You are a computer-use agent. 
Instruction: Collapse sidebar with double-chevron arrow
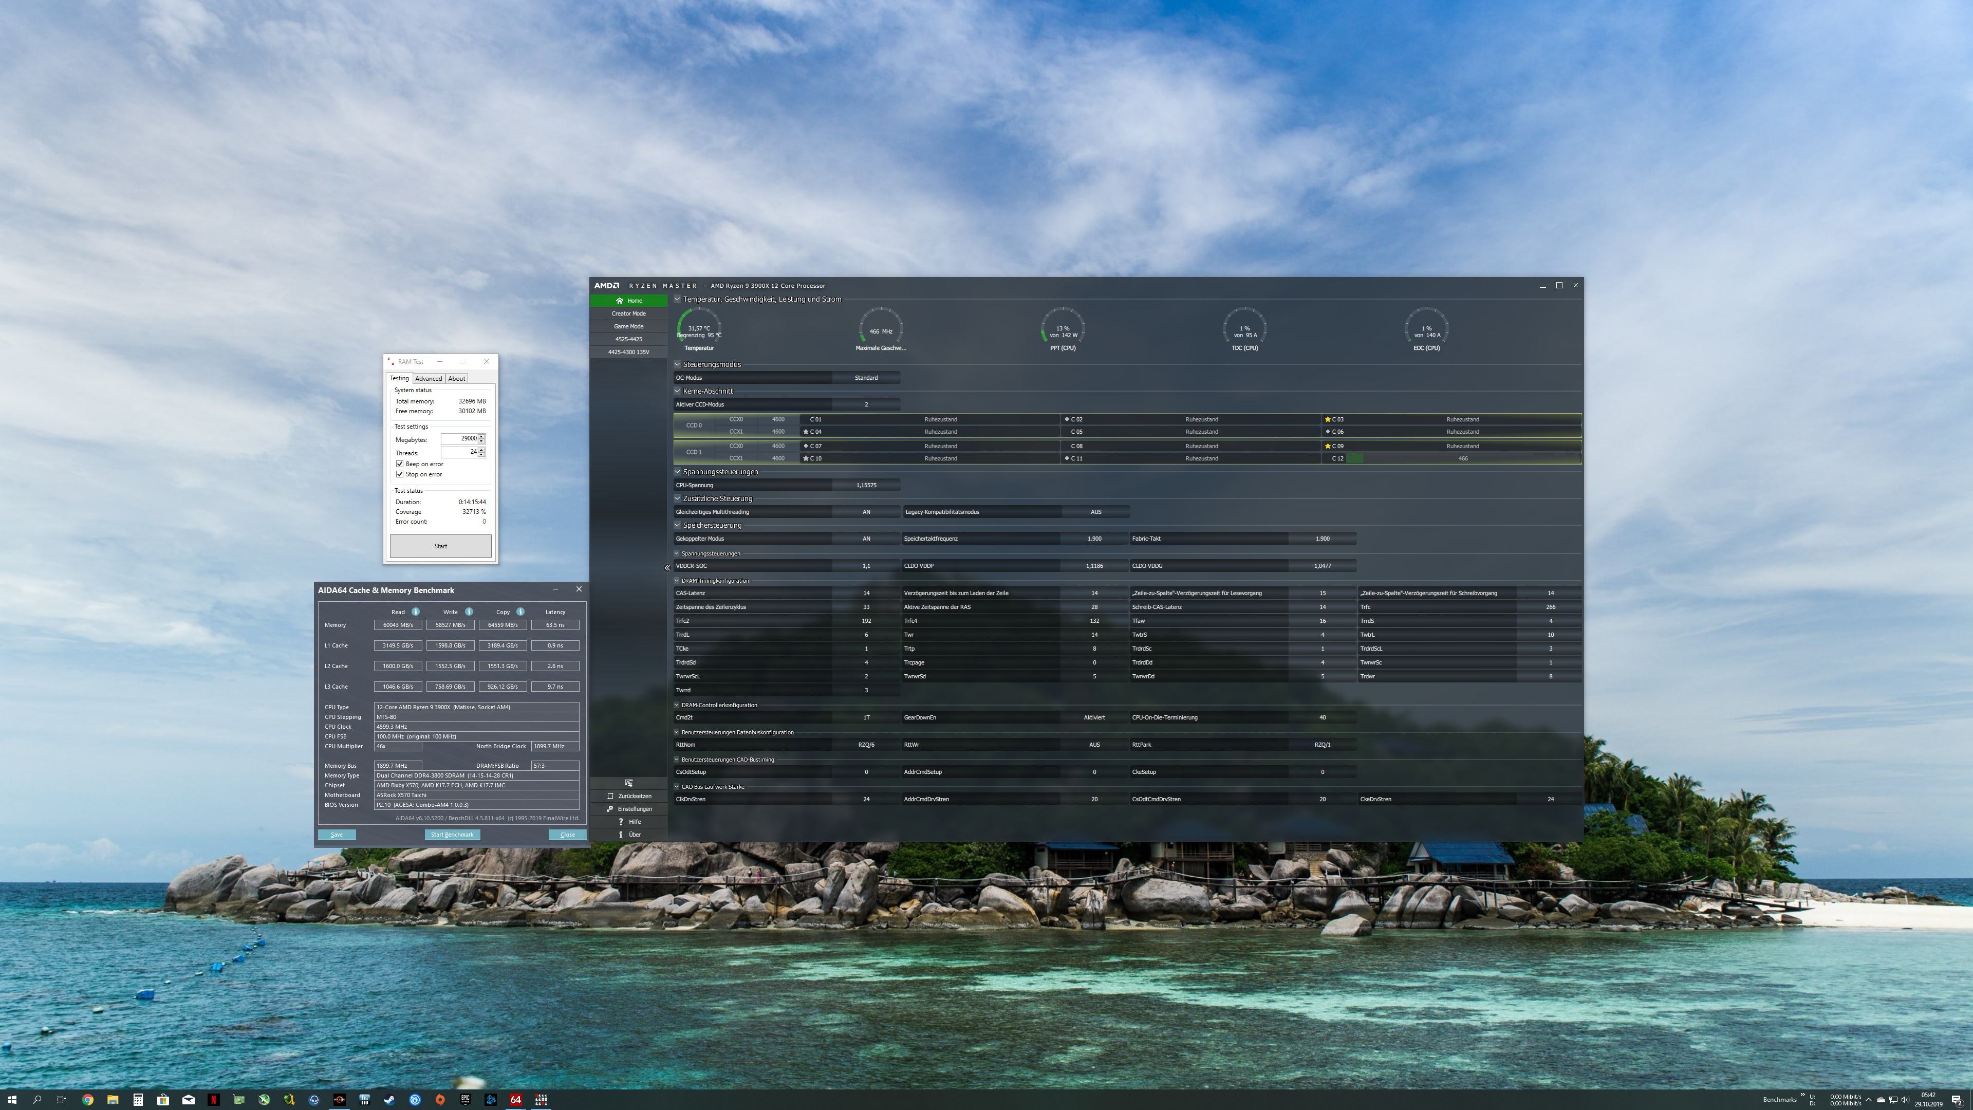pyautogui.click(x=667, y=568)
